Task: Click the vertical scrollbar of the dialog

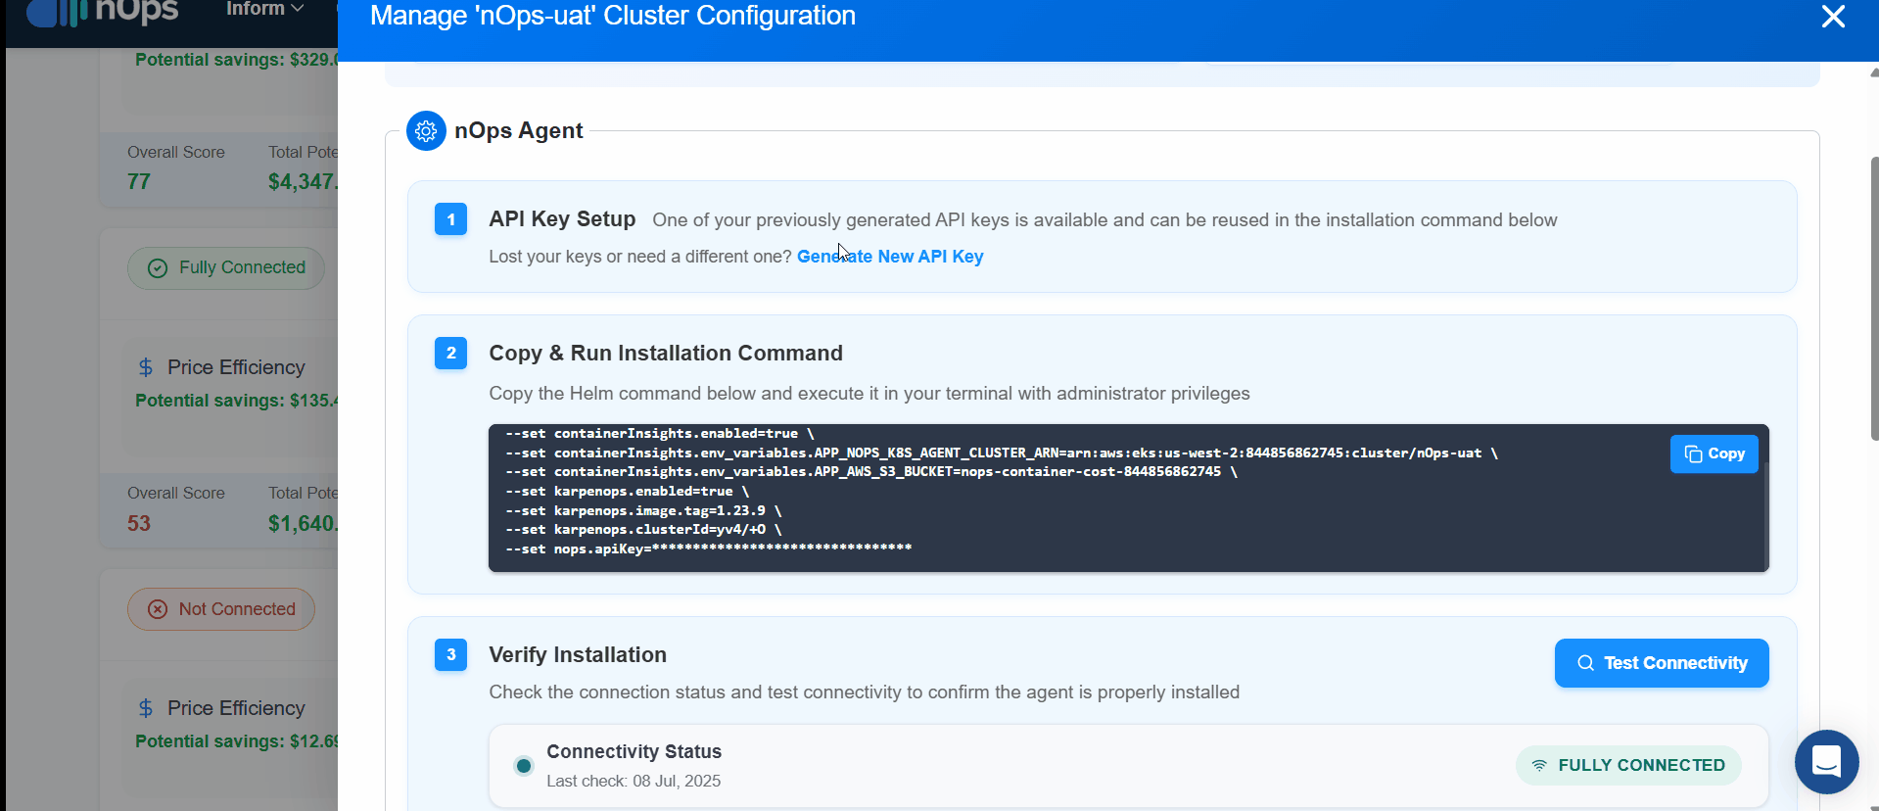Action: pos(1873,299)
